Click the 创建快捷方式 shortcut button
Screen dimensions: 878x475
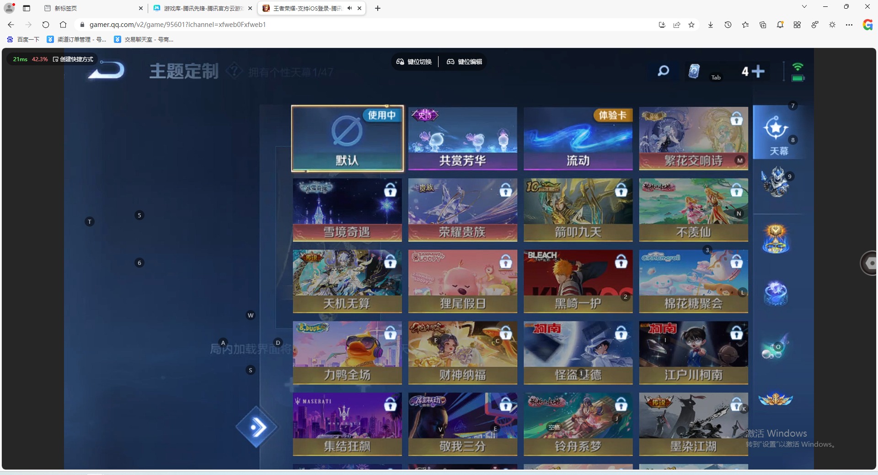[x=73, y=59]
